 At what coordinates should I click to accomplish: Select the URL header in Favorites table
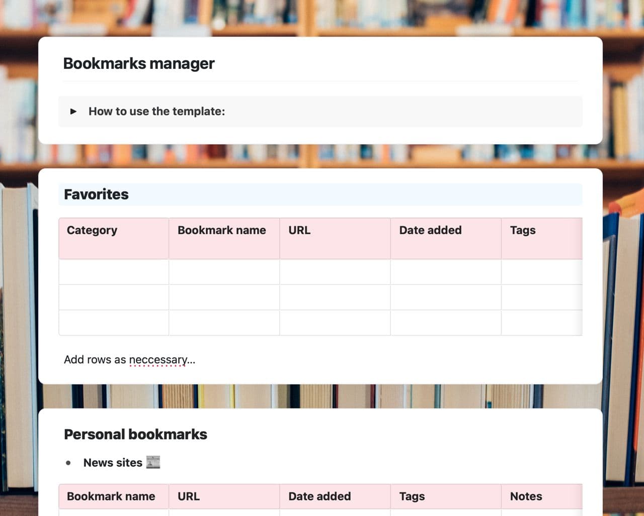click(299, 230)
